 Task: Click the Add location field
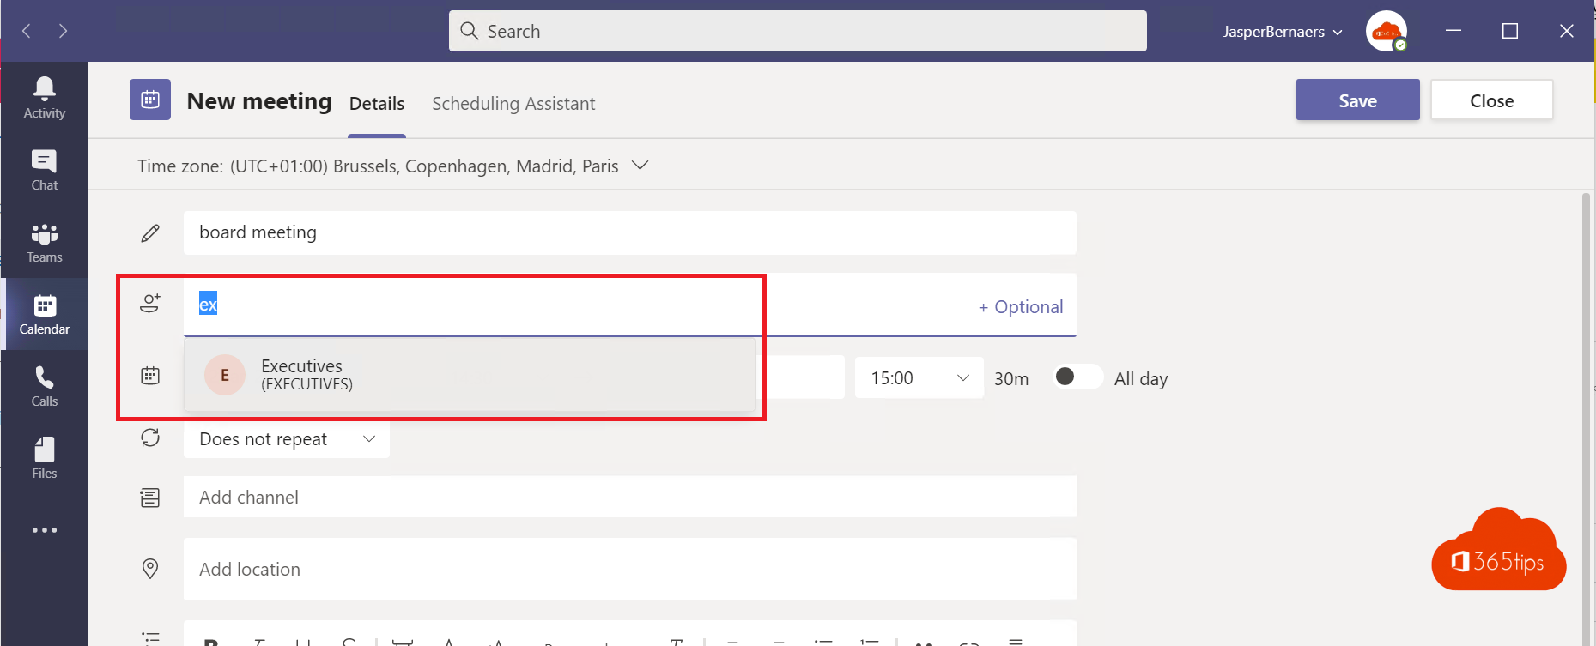click(x=629, y=569)
